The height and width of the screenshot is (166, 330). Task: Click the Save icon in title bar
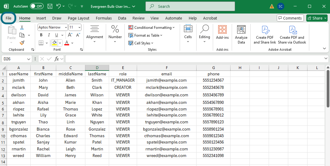(x=50, y=6)
